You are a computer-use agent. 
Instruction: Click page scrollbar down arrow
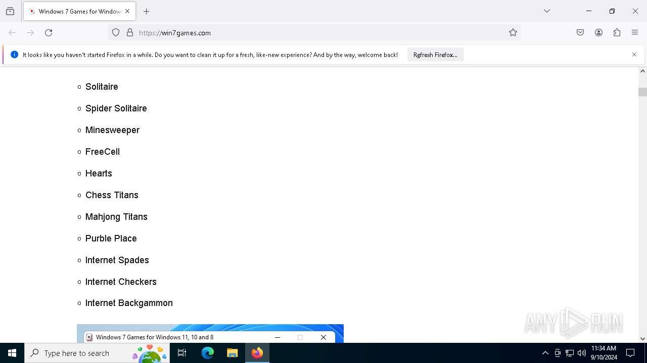coord(642,339)
